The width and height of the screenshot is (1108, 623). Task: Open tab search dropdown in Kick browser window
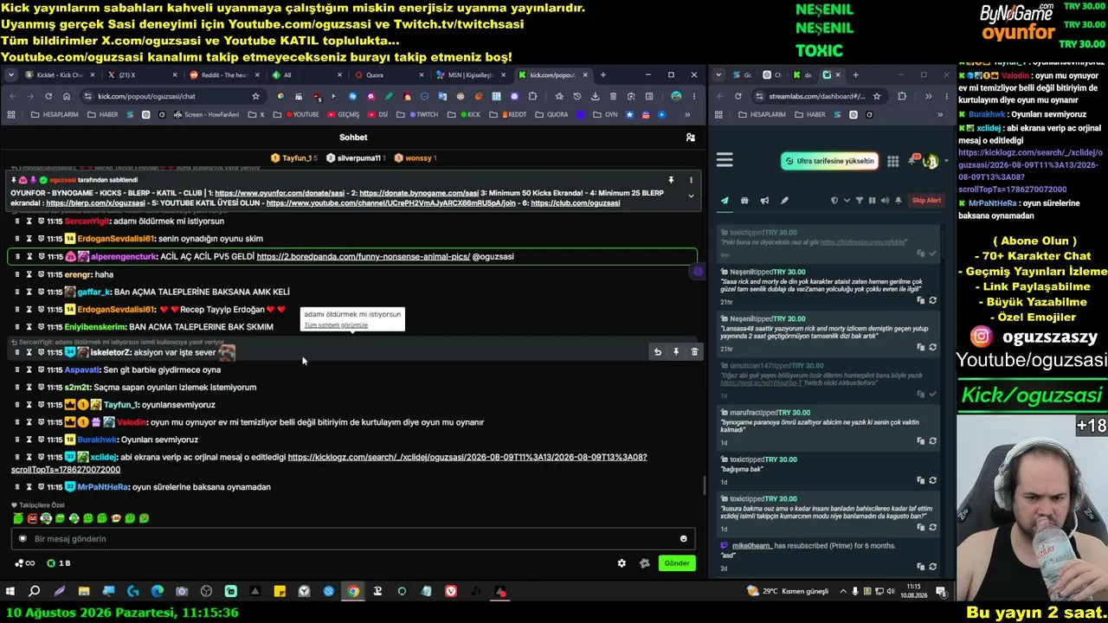coord(10,75)
